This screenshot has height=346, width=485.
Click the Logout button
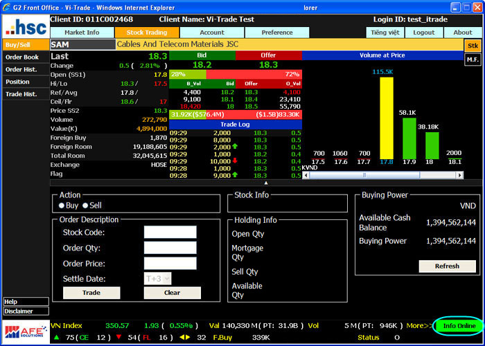click(424, 33)
